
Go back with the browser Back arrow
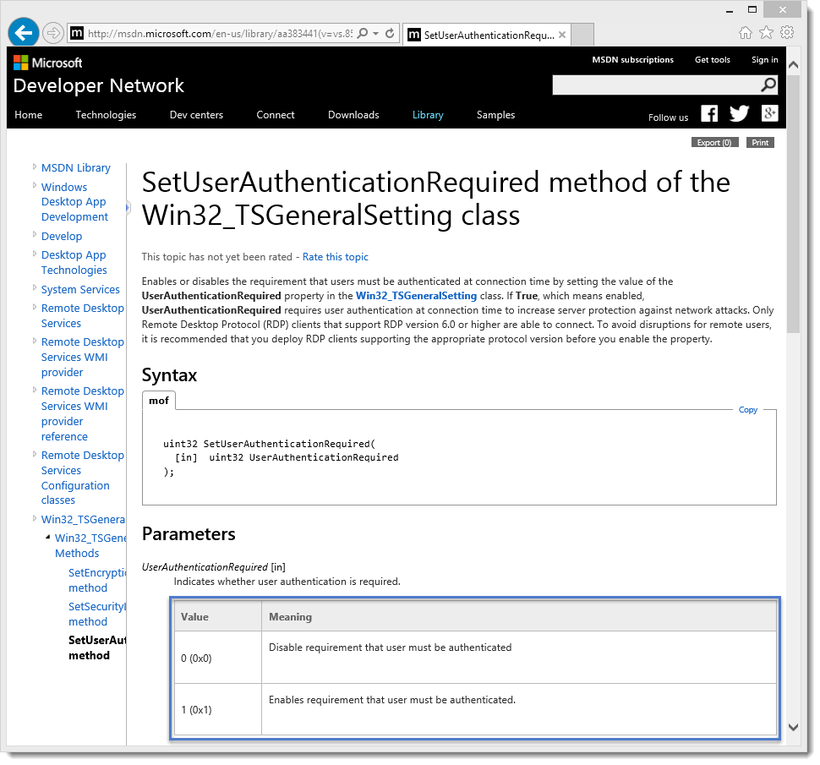pyautogui.click(x=24, y=33)
